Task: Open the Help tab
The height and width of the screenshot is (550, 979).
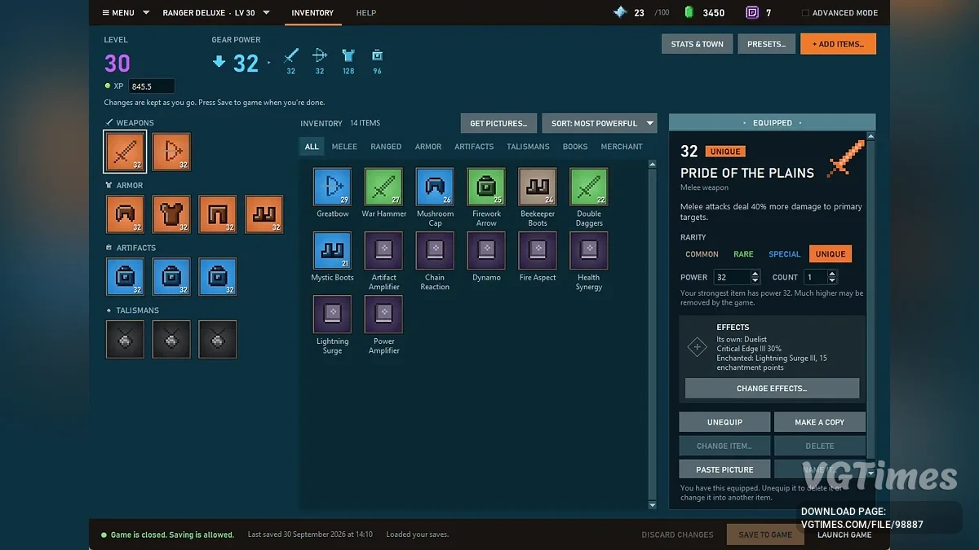Action: point(365,13)
